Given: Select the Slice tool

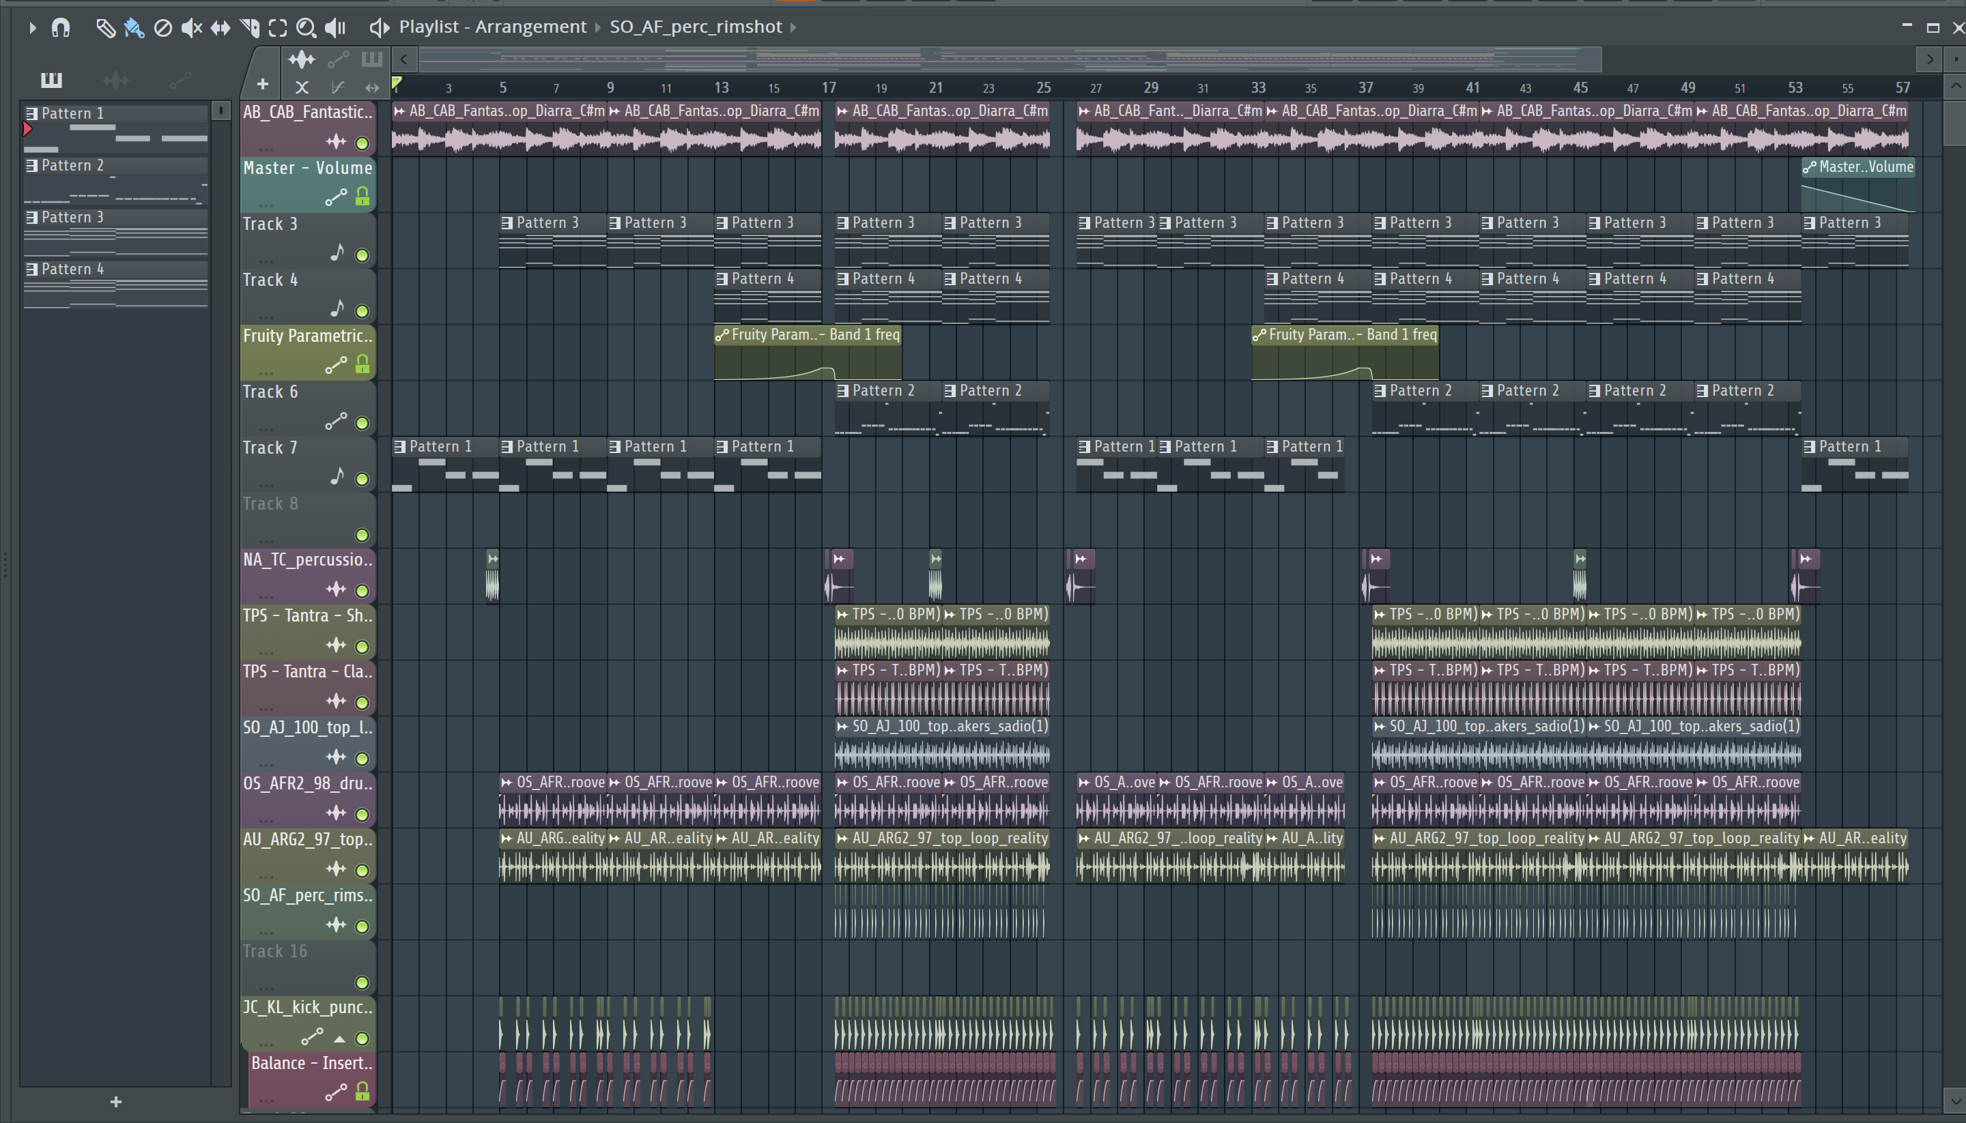Looking at the screenshot, I should (249, 28).
